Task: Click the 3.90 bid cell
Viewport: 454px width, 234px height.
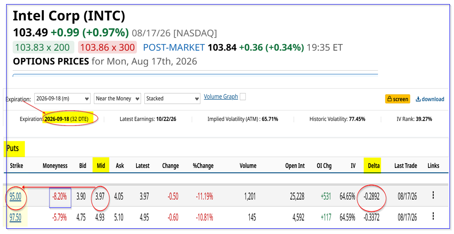Action: [81, 197]
